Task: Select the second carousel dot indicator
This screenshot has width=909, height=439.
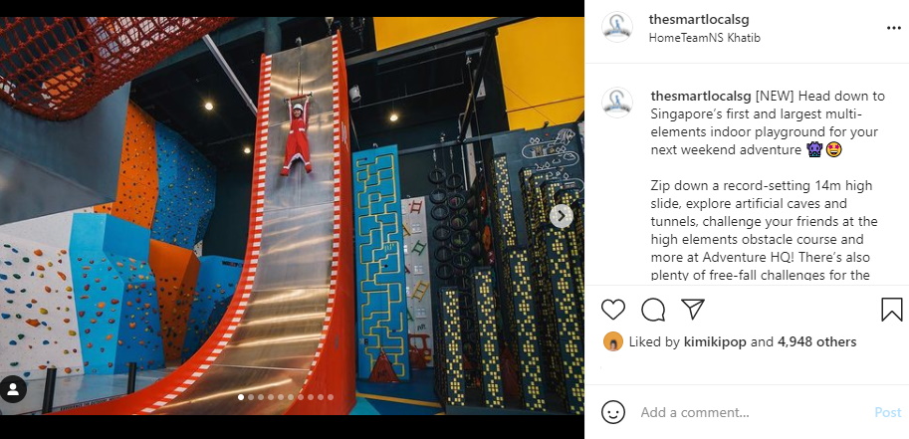Action: [x=251, y=397]
